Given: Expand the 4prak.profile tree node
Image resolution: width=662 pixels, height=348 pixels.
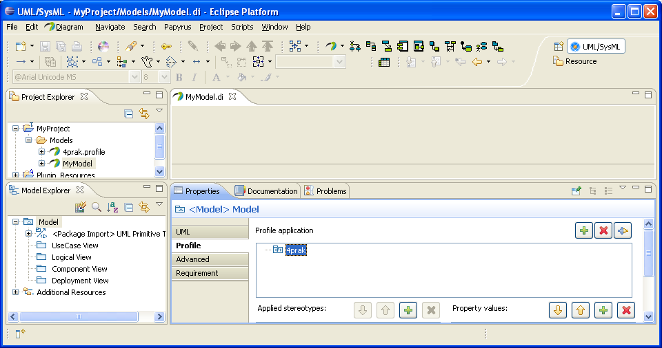Looking at the screenshot, I should (x=42, y=152).
